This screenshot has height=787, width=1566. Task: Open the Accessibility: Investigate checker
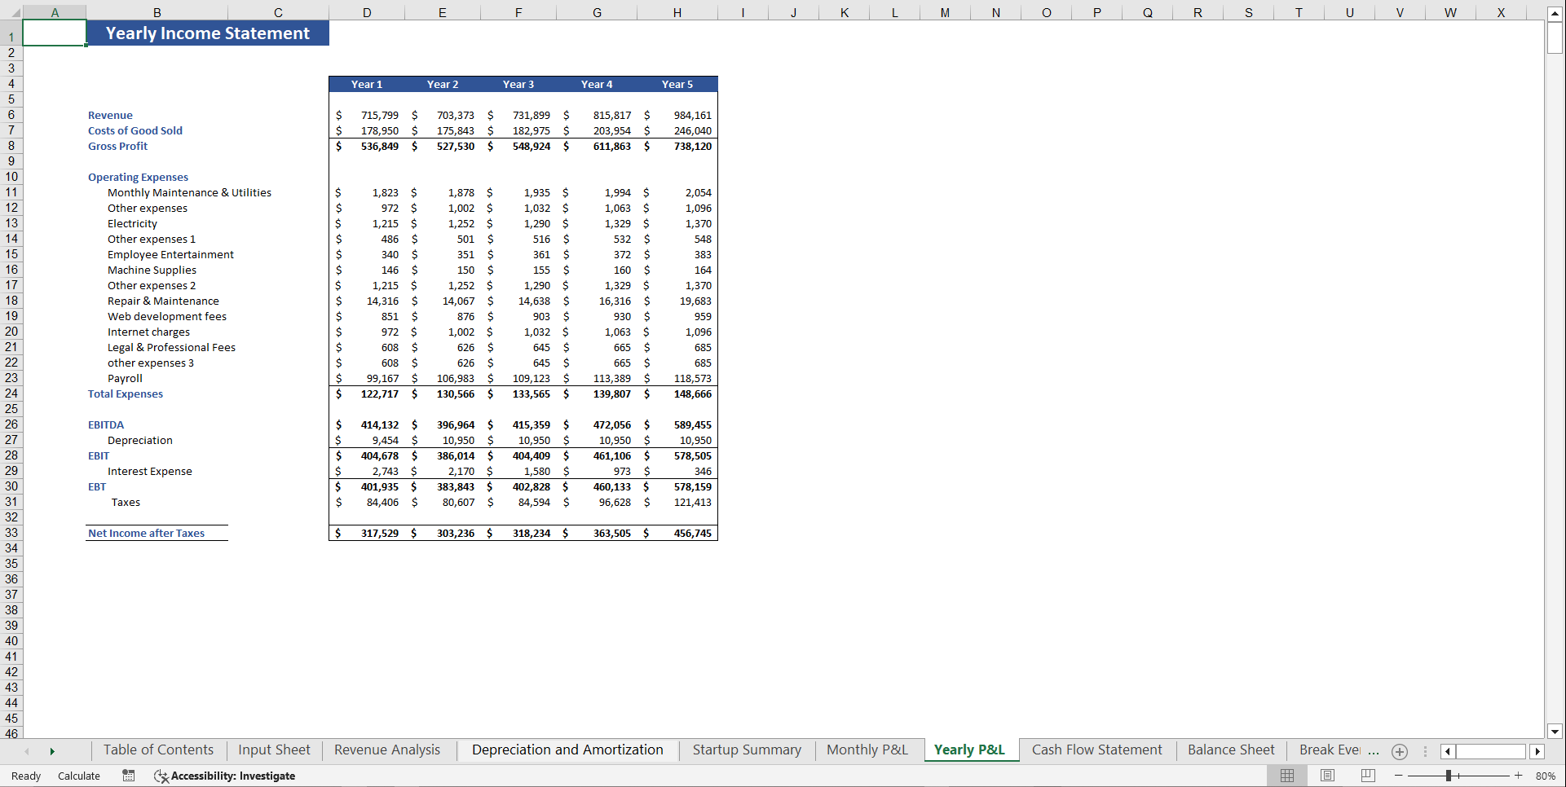pos(224,776)
